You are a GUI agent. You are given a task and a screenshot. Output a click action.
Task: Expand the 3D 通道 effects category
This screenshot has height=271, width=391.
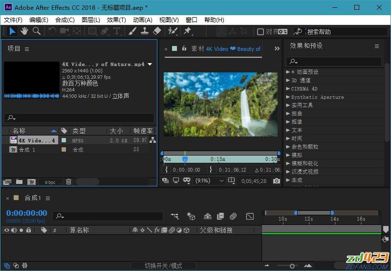pyautogui.click(x=288, y=80)
